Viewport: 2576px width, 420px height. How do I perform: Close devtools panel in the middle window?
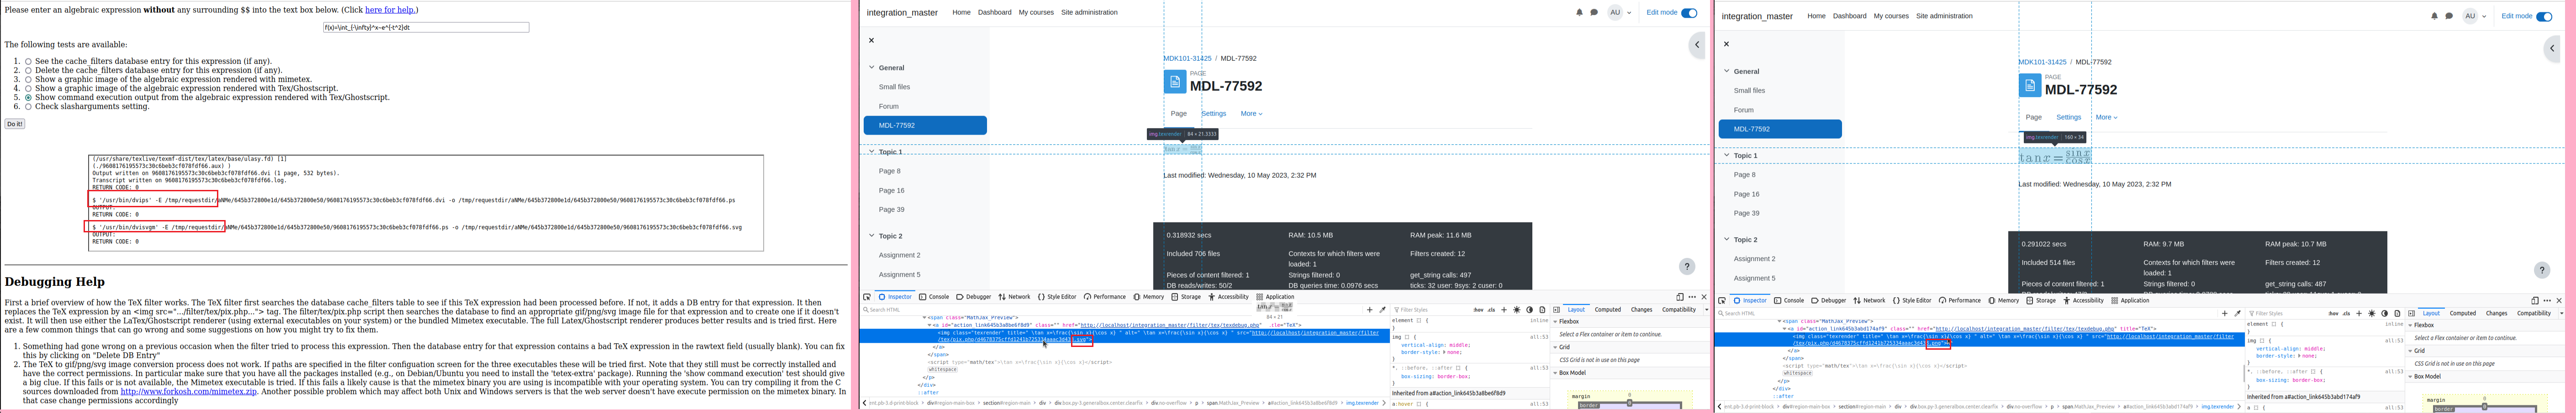coord(1704,297)
